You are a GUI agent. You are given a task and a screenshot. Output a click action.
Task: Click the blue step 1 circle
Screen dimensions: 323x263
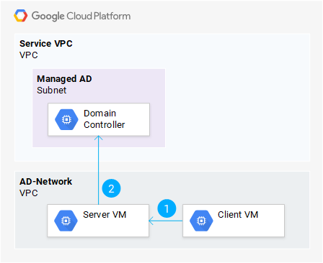167,208
